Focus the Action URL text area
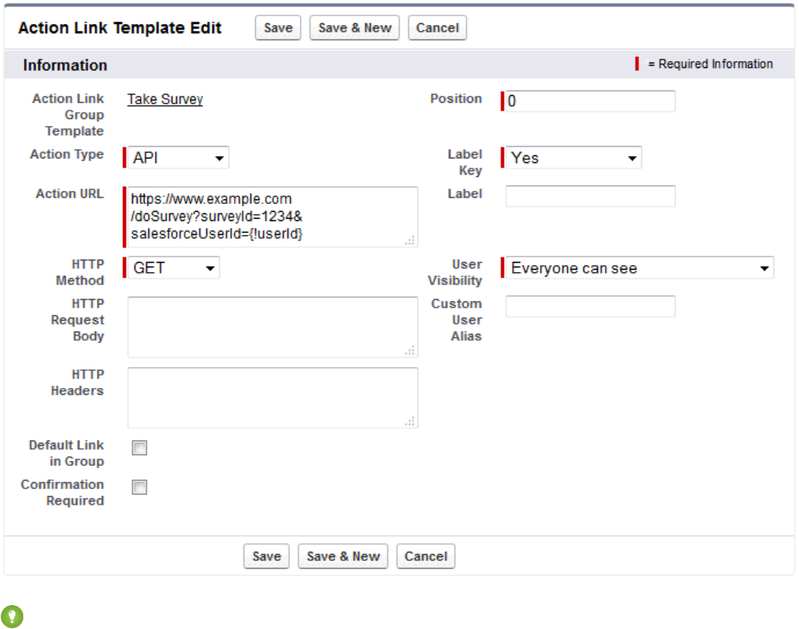The image size is (799, 629). click(272, 216)
